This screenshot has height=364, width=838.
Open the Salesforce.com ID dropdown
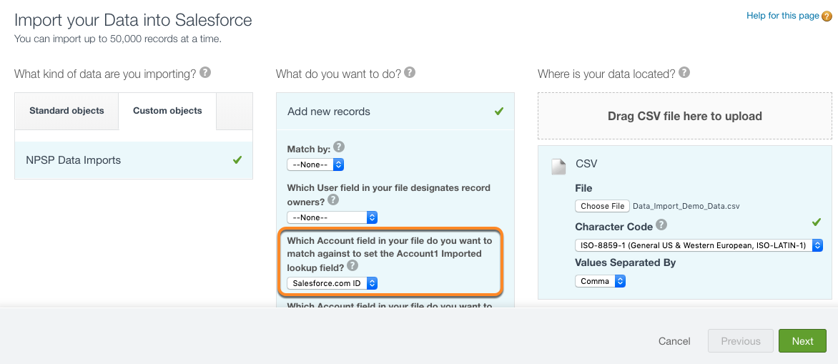[x=332, y=283]
